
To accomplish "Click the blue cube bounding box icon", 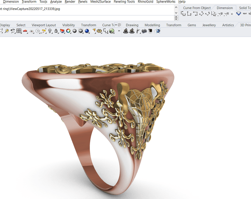I will pyautogui.click(x=158, y=31).
